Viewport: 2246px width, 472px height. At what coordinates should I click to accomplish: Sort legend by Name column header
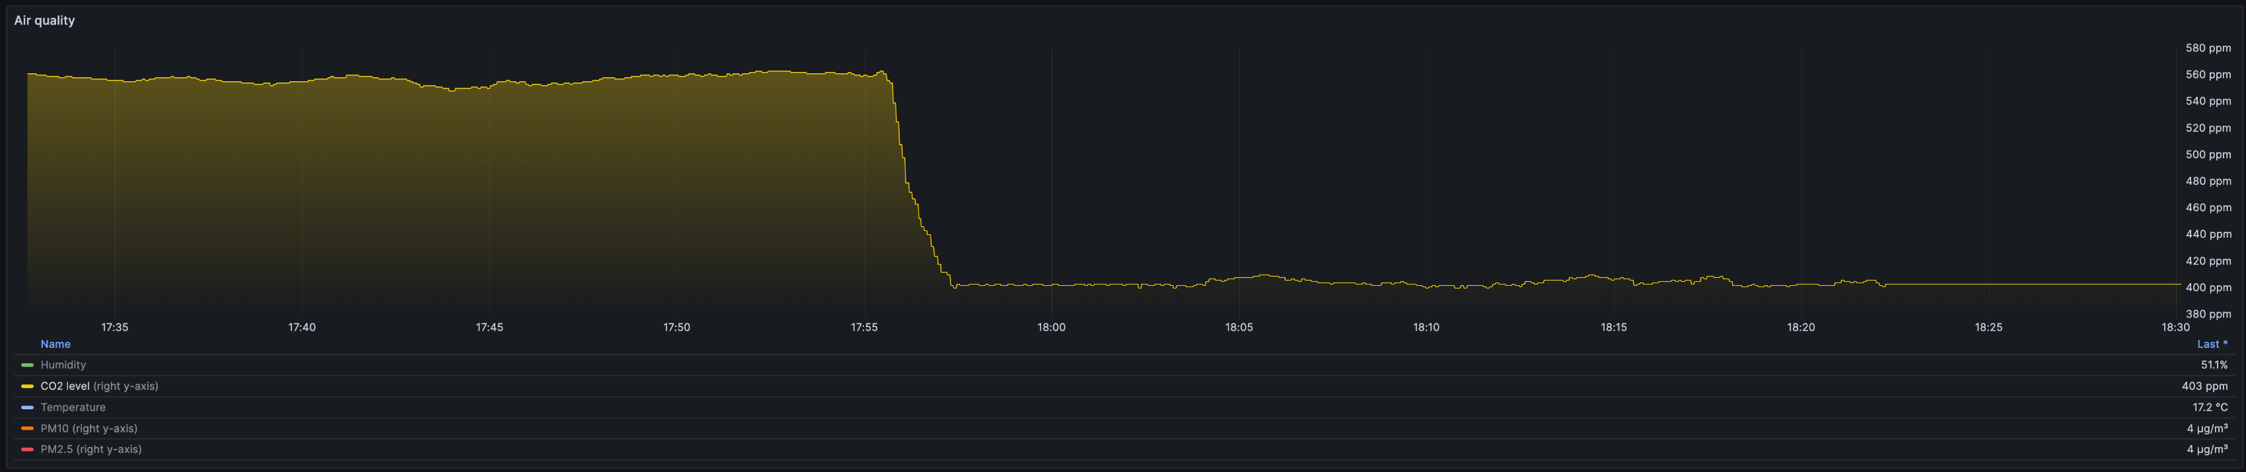[55, 344]
